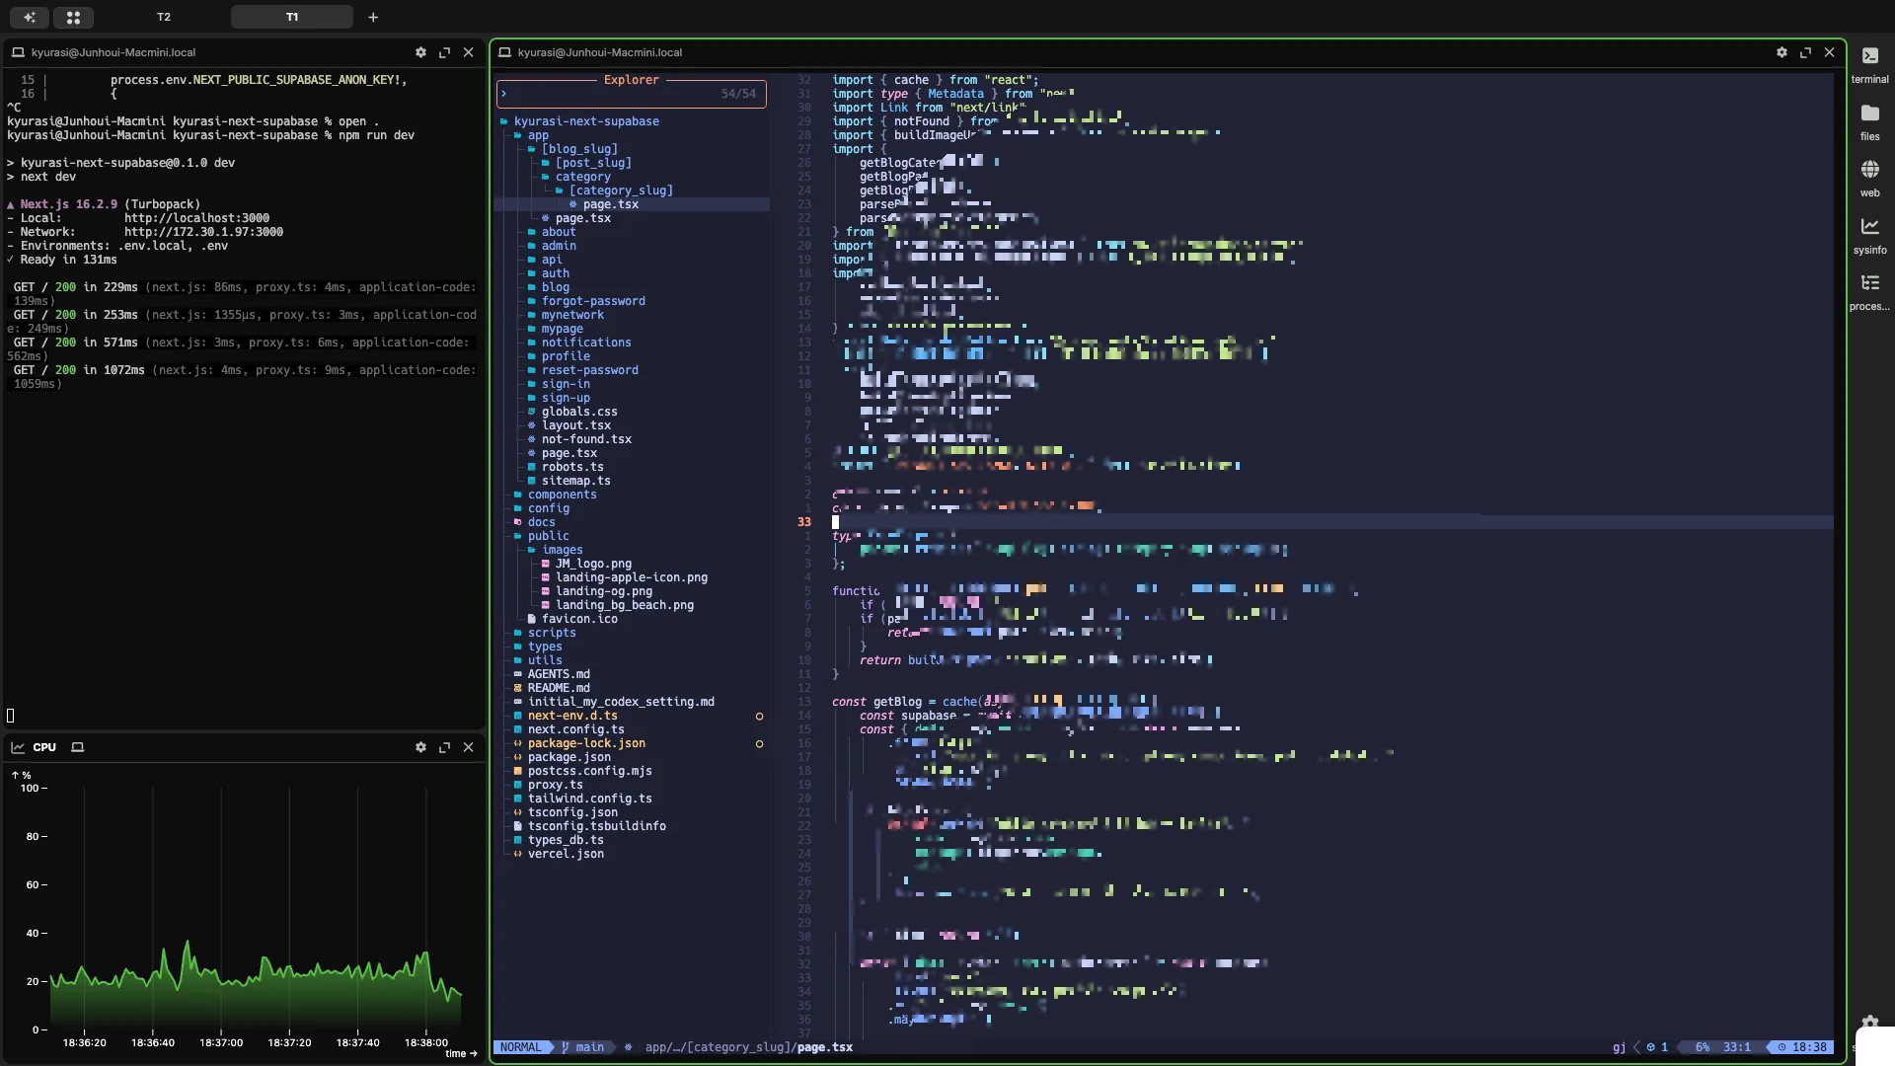Open the settings gear in right sidebar bottom

point(1869,1023)
